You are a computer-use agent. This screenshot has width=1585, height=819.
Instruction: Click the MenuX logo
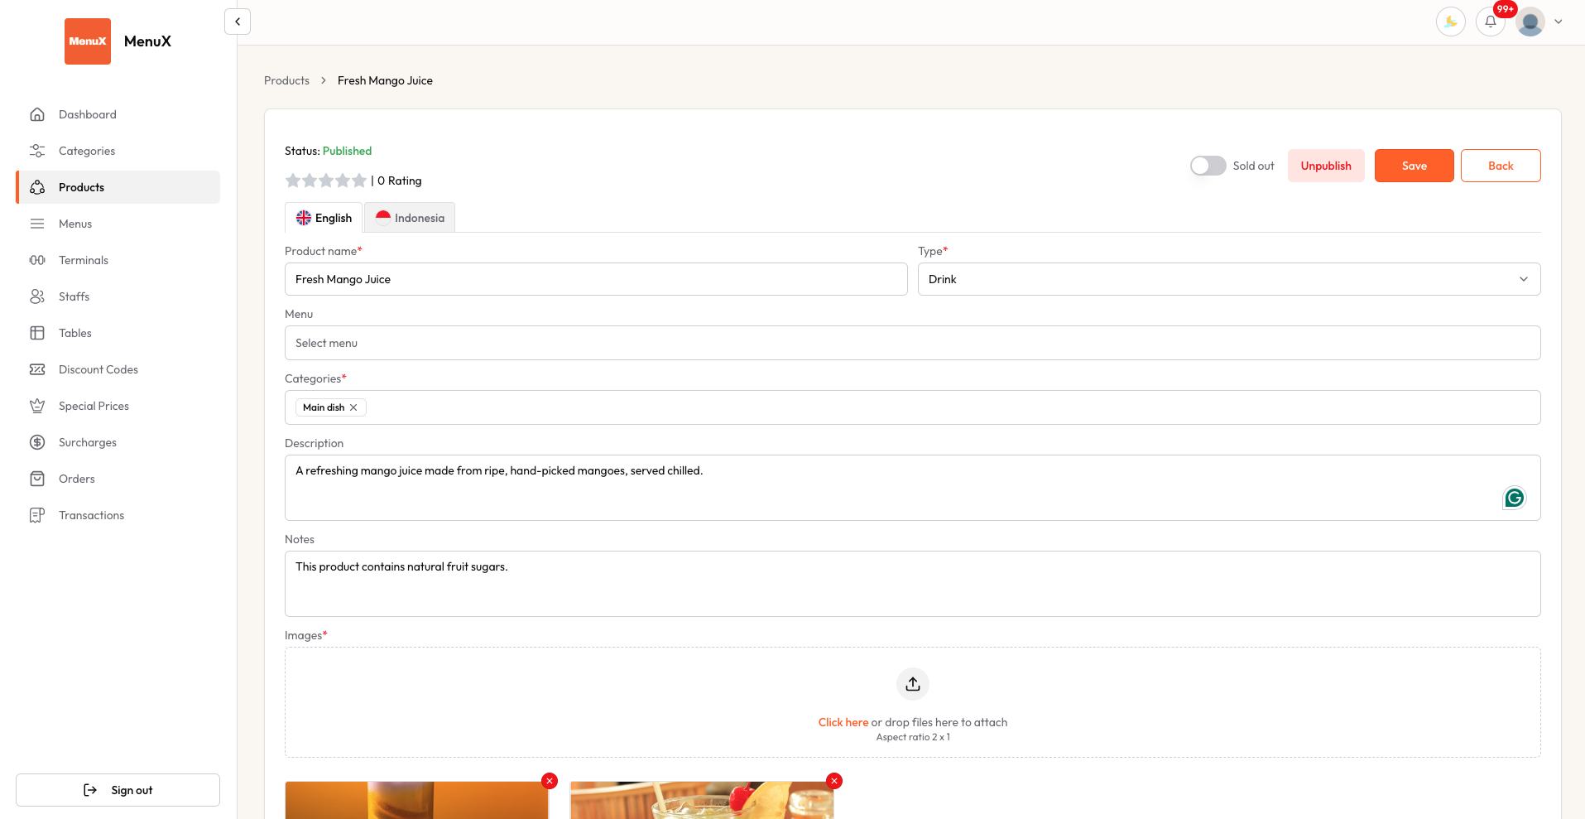tap(88, 41)
